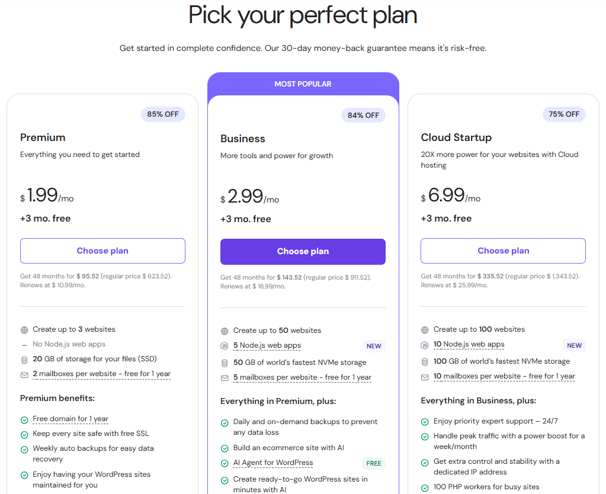Screen dimensions: 606x494
Task: Click checkmark beside priority expert support
Action: 425,422
